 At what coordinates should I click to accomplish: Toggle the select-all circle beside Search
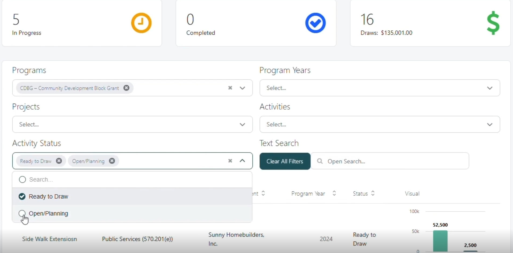22,180
